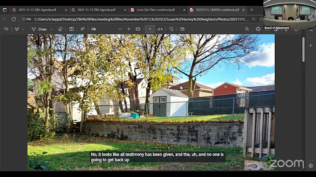Click the Fit to width button
The image size is (316, 177).
coord(138,29)
